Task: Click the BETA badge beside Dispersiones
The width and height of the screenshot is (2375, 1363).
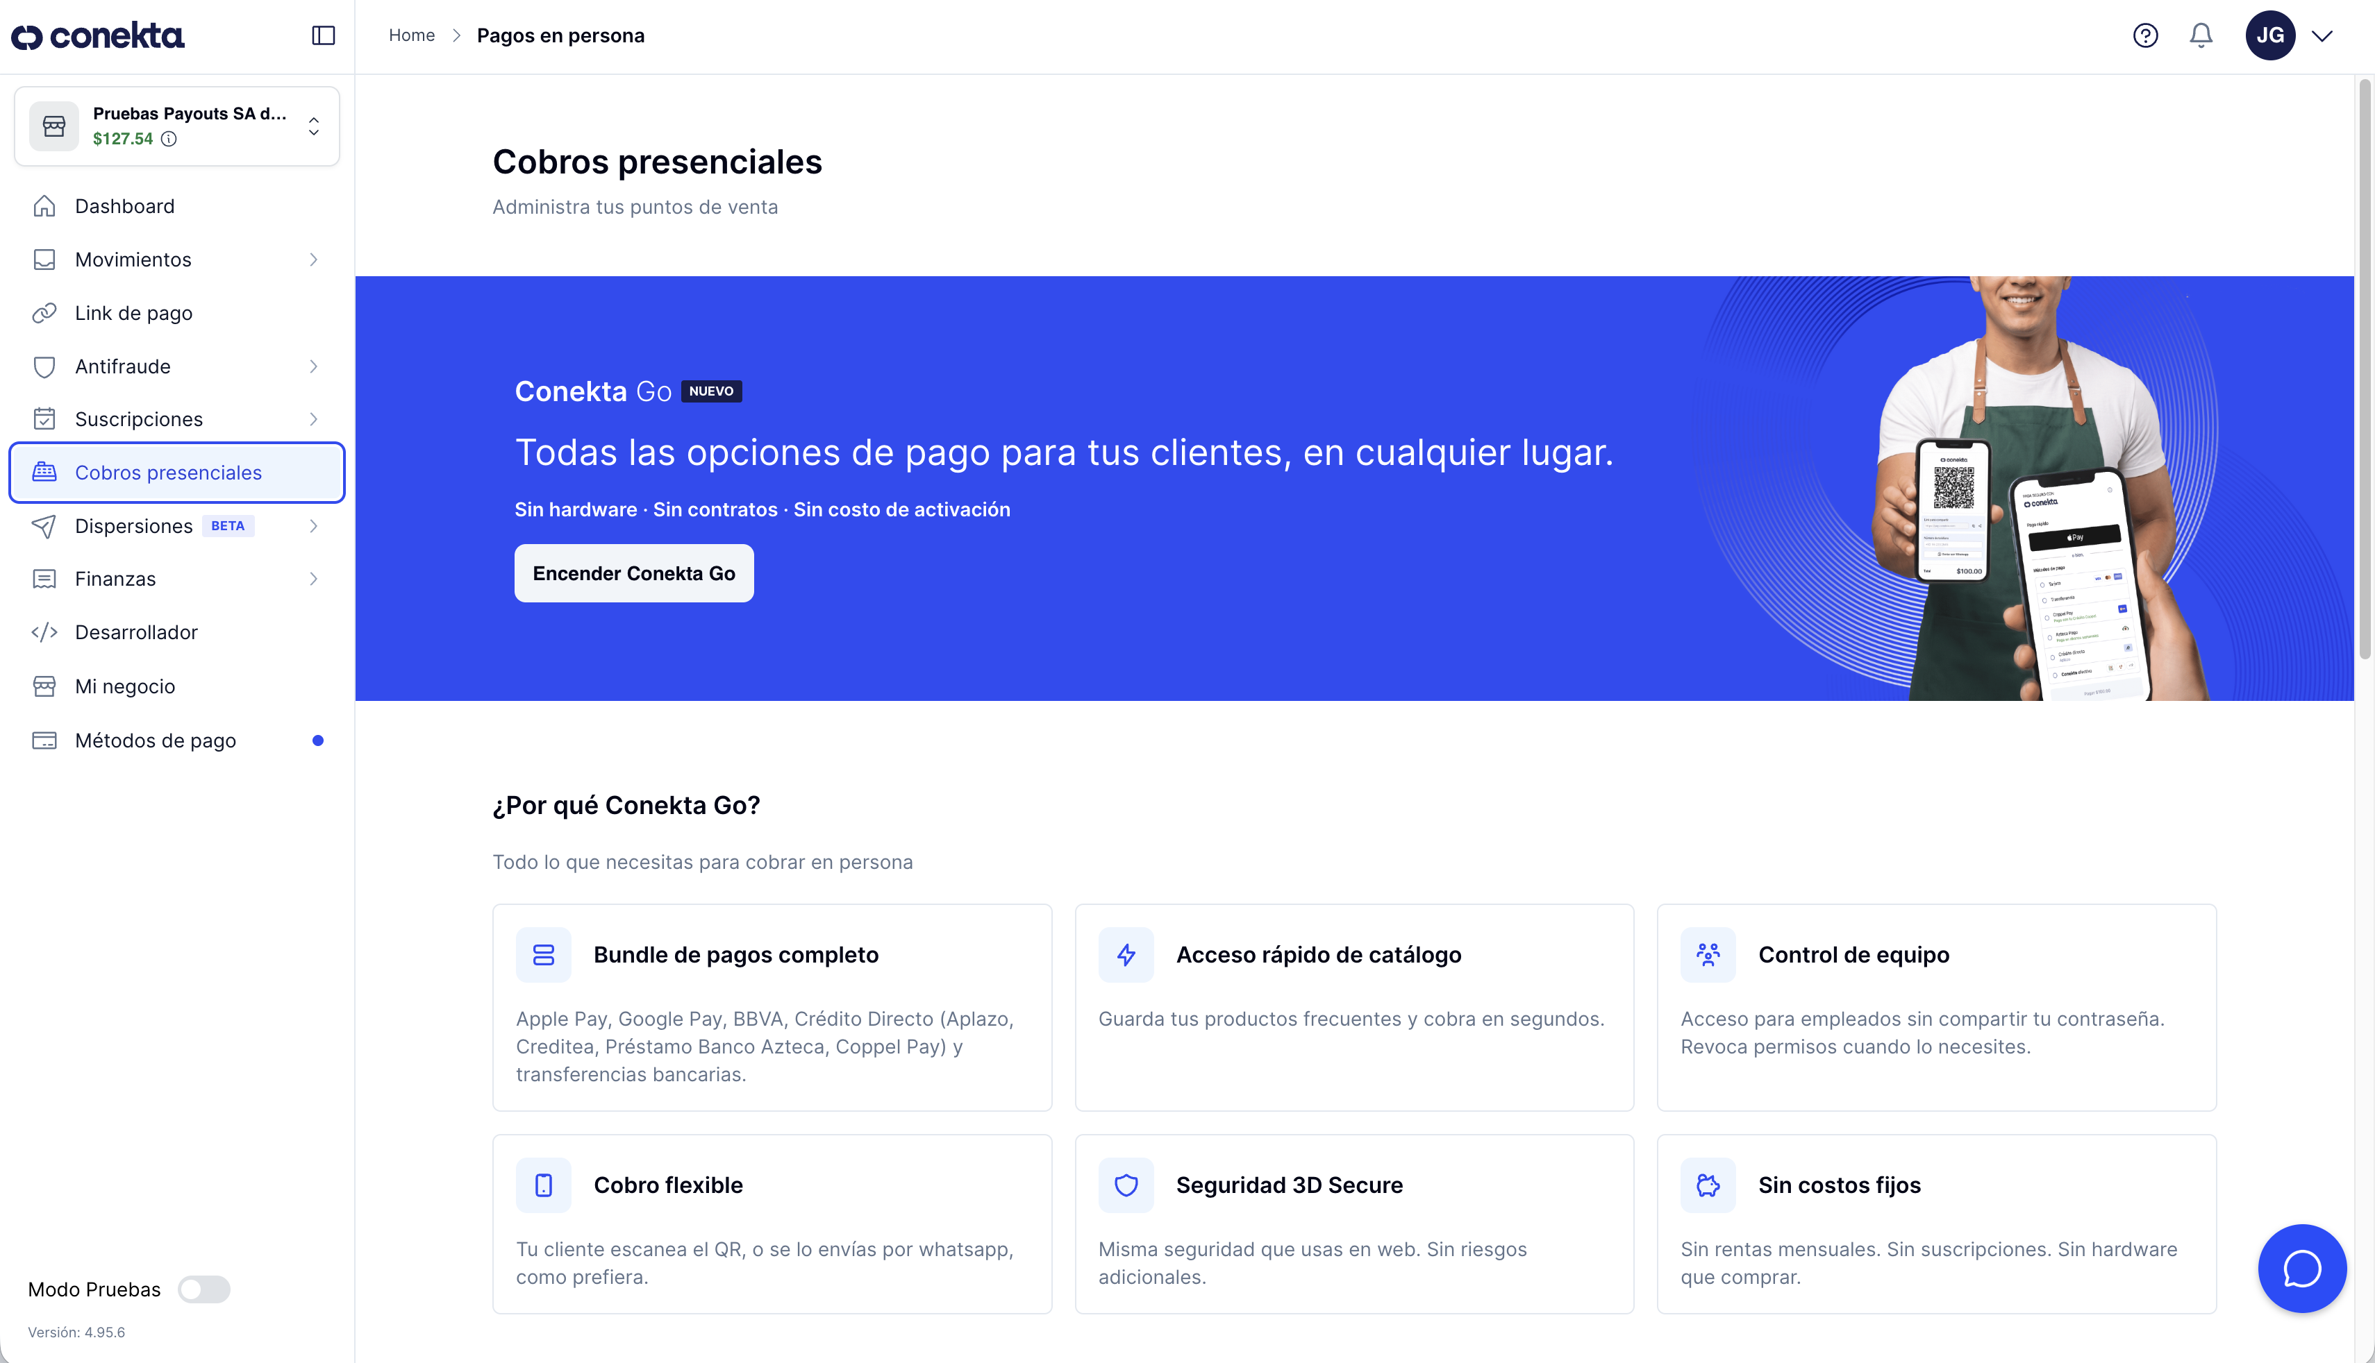Action: click(x=228, y=526)
